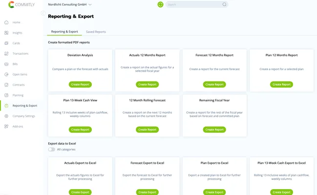Screen dimensions: 317x195
Task: Open the Planning sidebar icon
Action: pyautogui.click(x=6, y=95)
